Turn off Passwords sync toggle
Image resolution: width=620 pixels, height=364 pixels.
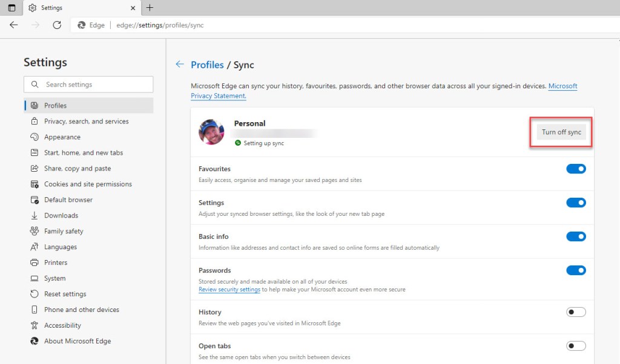pyautogui.click(x=576, y=270)
